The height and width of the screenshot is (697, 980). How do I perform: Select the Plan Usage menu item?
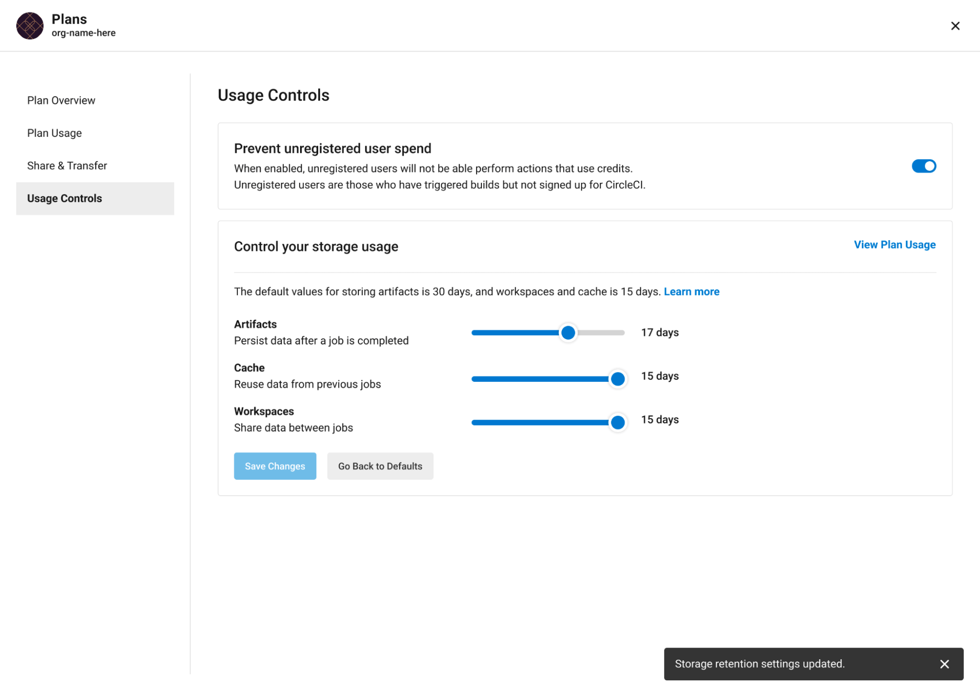tap(53, 133)
